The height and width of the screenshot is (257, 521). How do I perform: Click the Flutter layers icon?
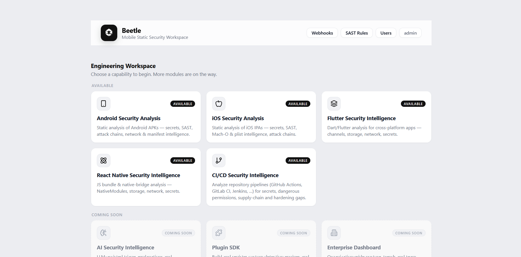[x=334, y=104]
